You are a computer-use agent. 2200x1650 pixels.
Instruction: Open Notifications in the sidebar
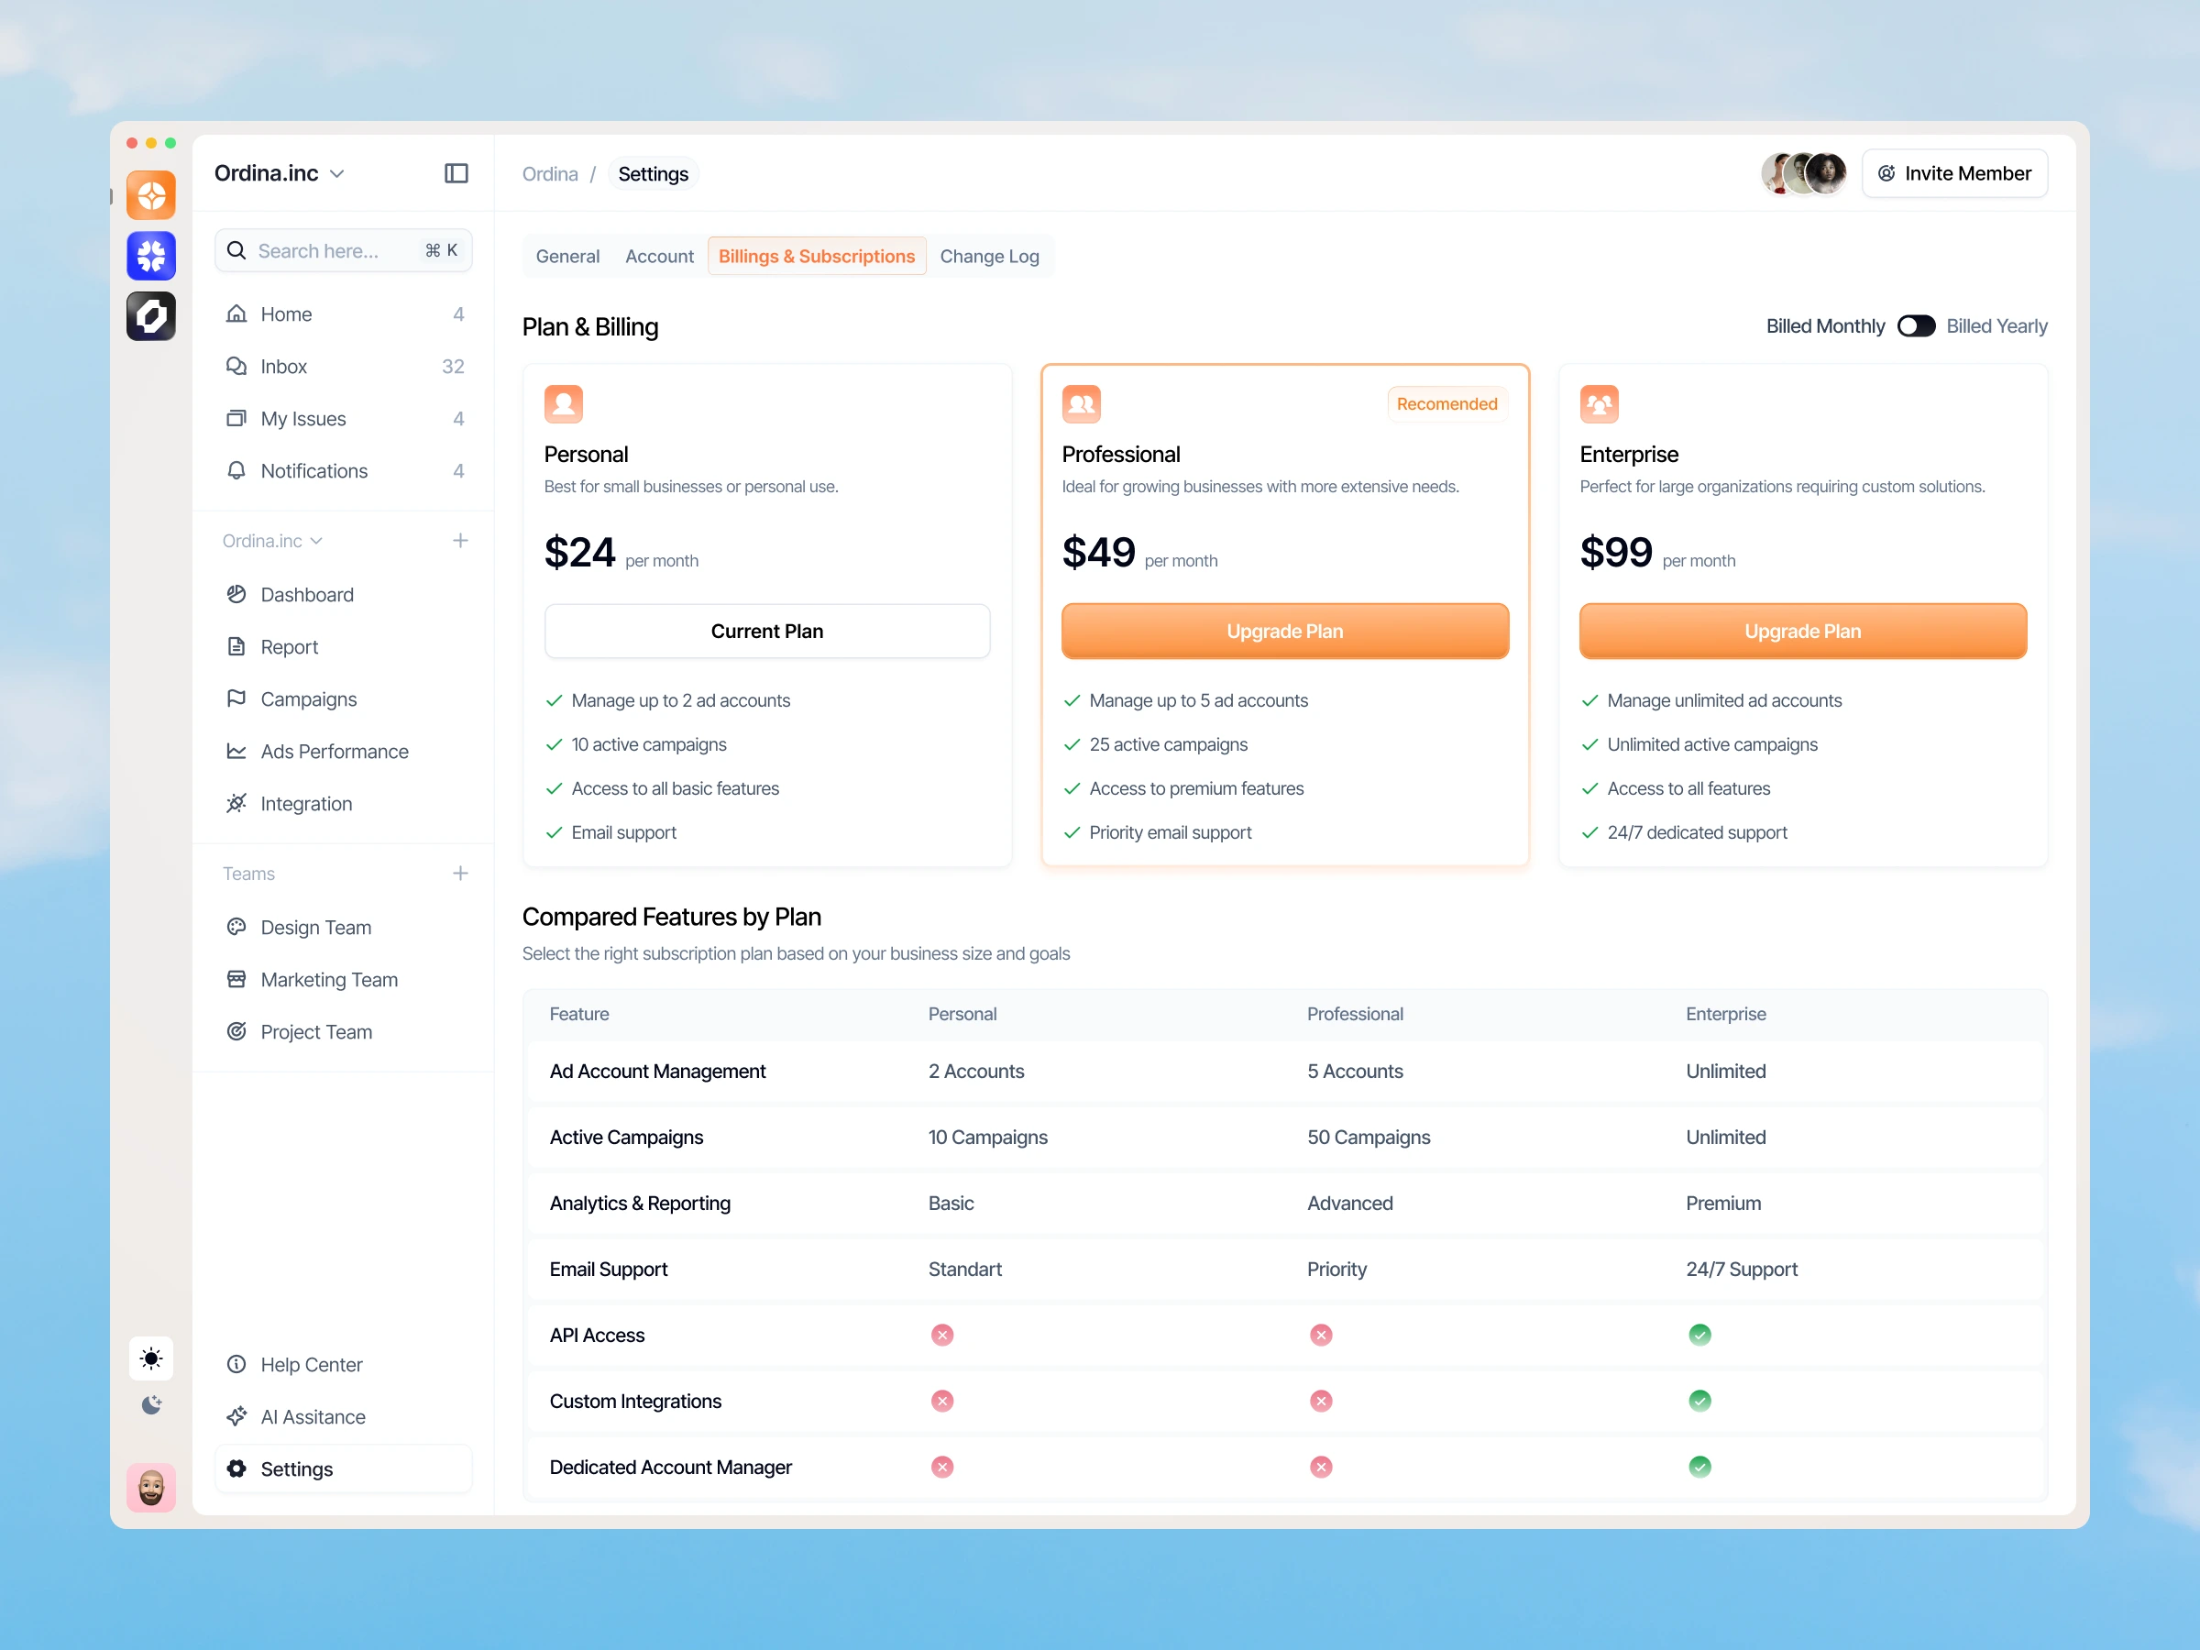(314, 470)
